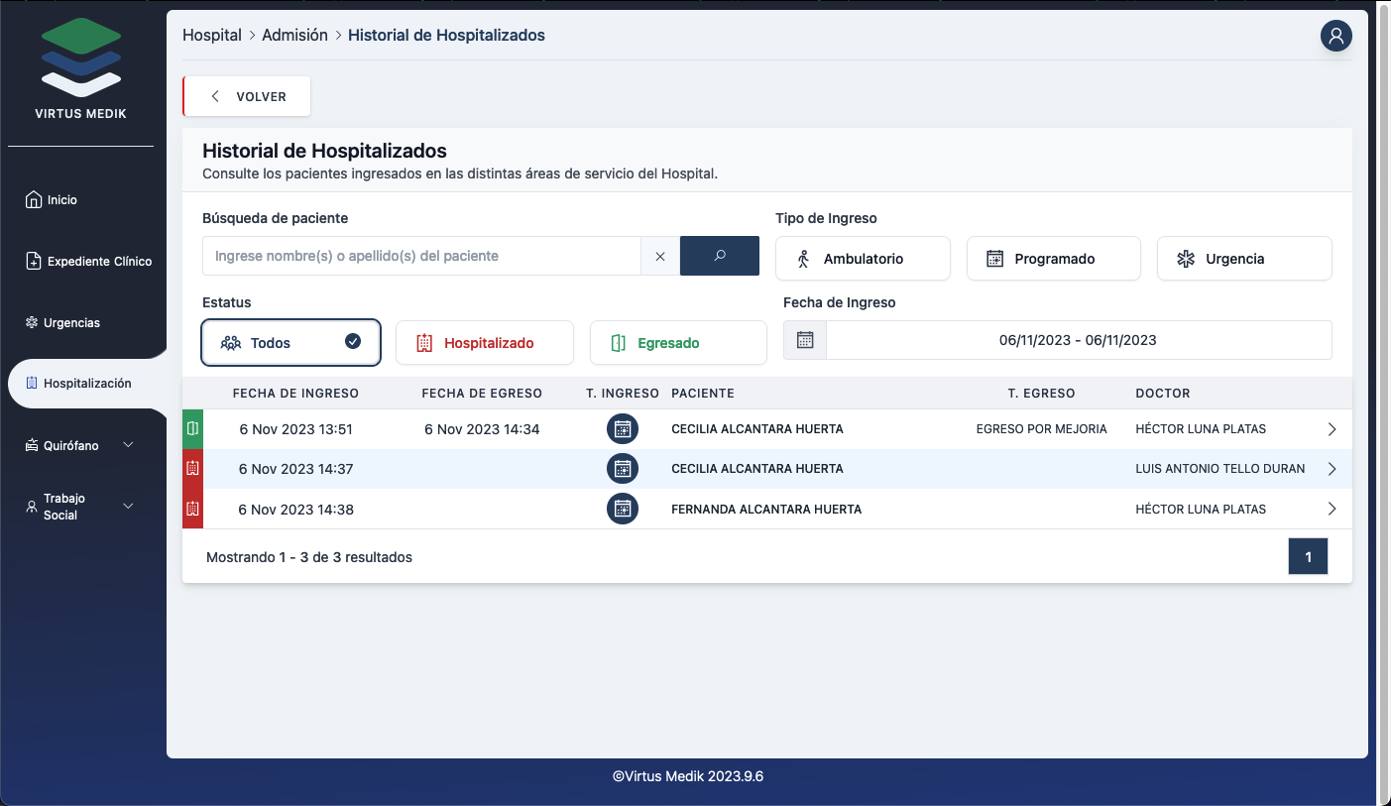Clear the patient search with X icon
This screenshot has height=806, width=1391.
click(660, 256)
